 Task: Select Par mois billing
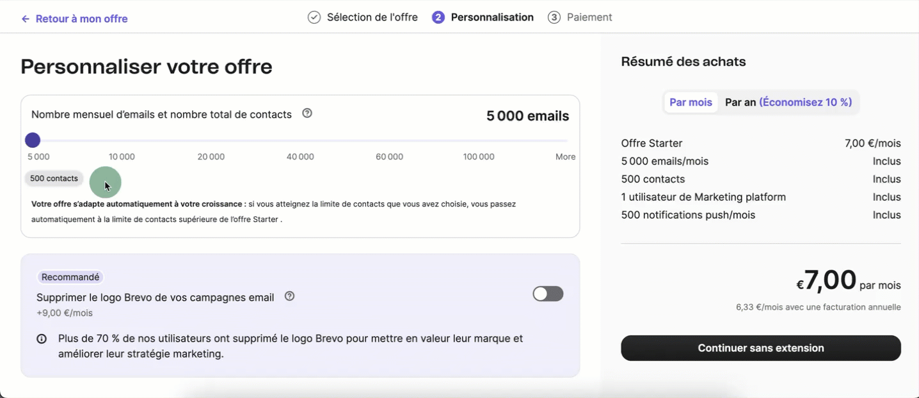tap(691, 102)
